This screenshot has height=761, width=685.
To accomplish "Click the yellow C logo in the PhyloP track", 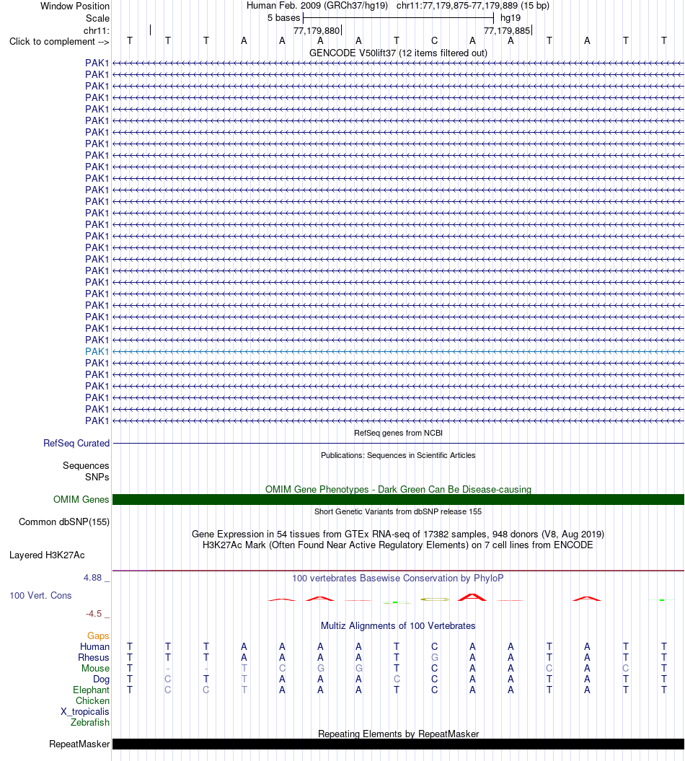I will [x=435, y=599].
